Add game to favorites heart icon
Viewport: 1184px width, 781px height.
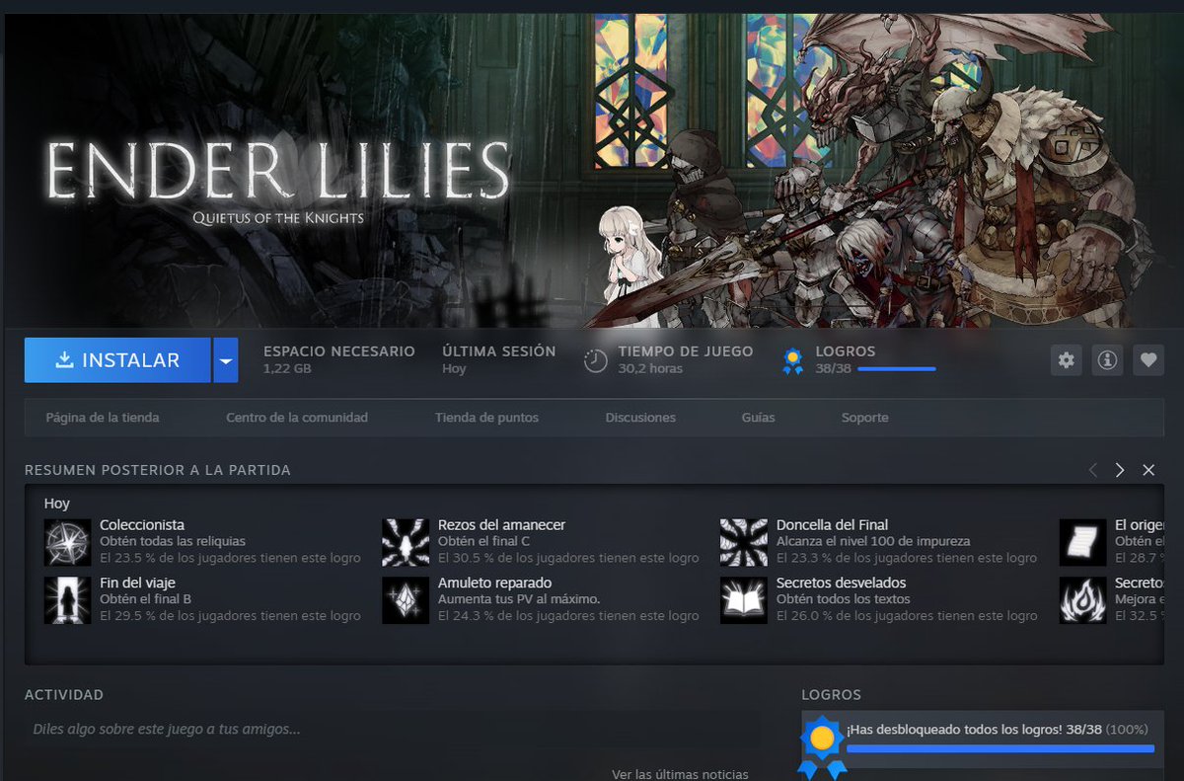(1147, 360)
